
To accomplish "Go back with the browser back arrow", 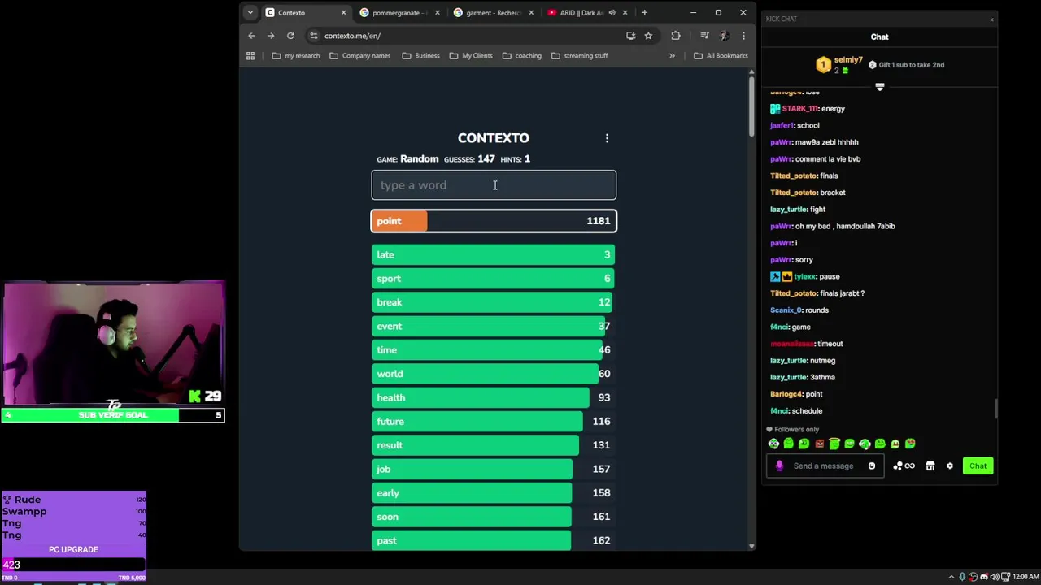I will (251, 36).
